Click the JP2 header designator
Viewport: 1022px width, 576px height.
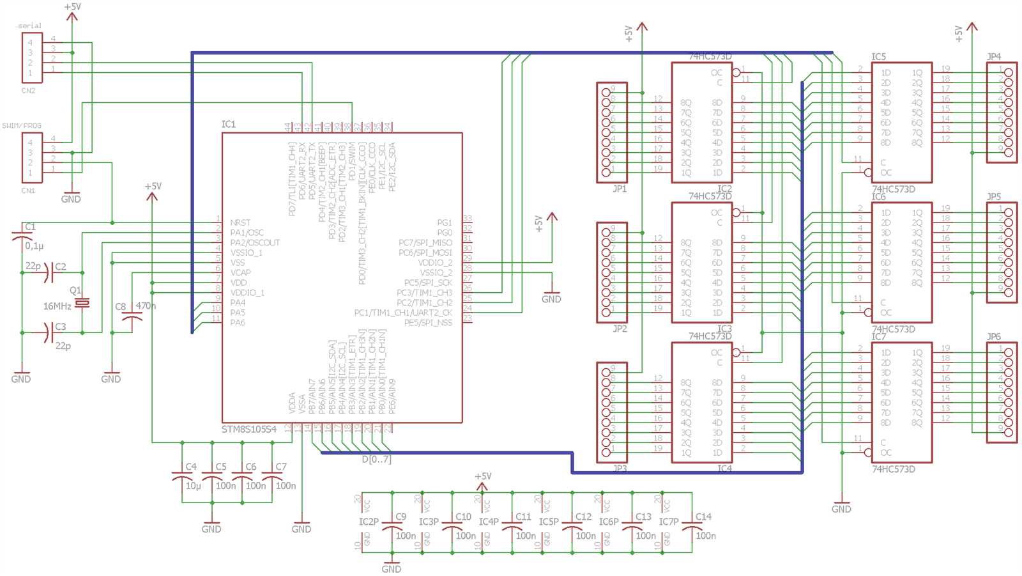620,329
